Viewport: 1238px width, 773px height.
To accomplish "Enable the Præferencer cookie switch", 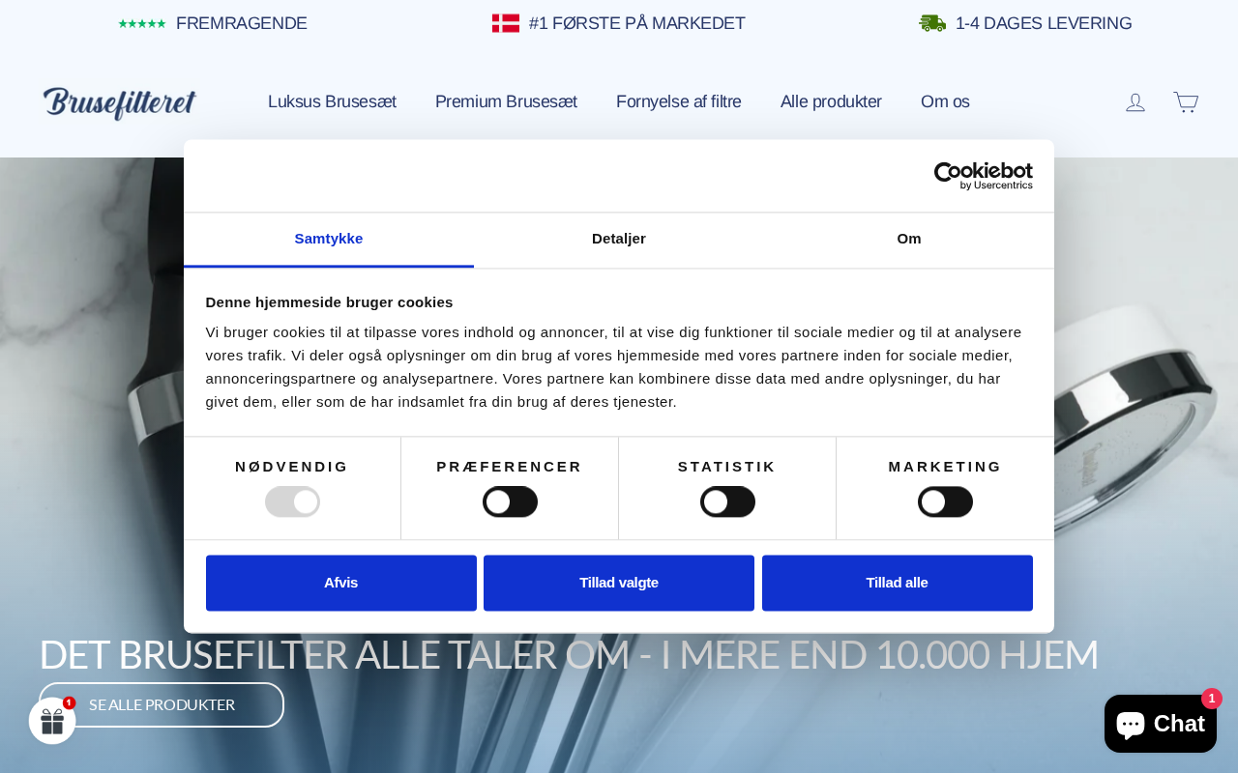I will pos(510,501).
